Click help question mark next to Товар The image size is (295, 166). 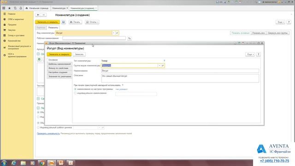pyautogui.click(x=164, y=61)
